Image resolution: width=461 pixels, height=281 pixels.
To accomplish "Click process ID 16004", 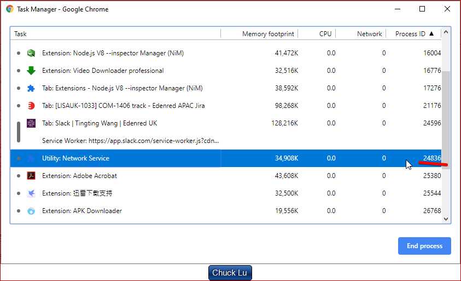I will click(x=432, y=53).
